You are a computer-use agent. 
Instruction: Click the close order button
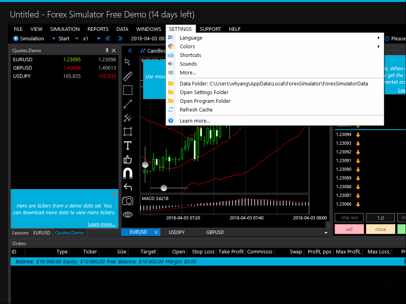(x=380, y=229)
